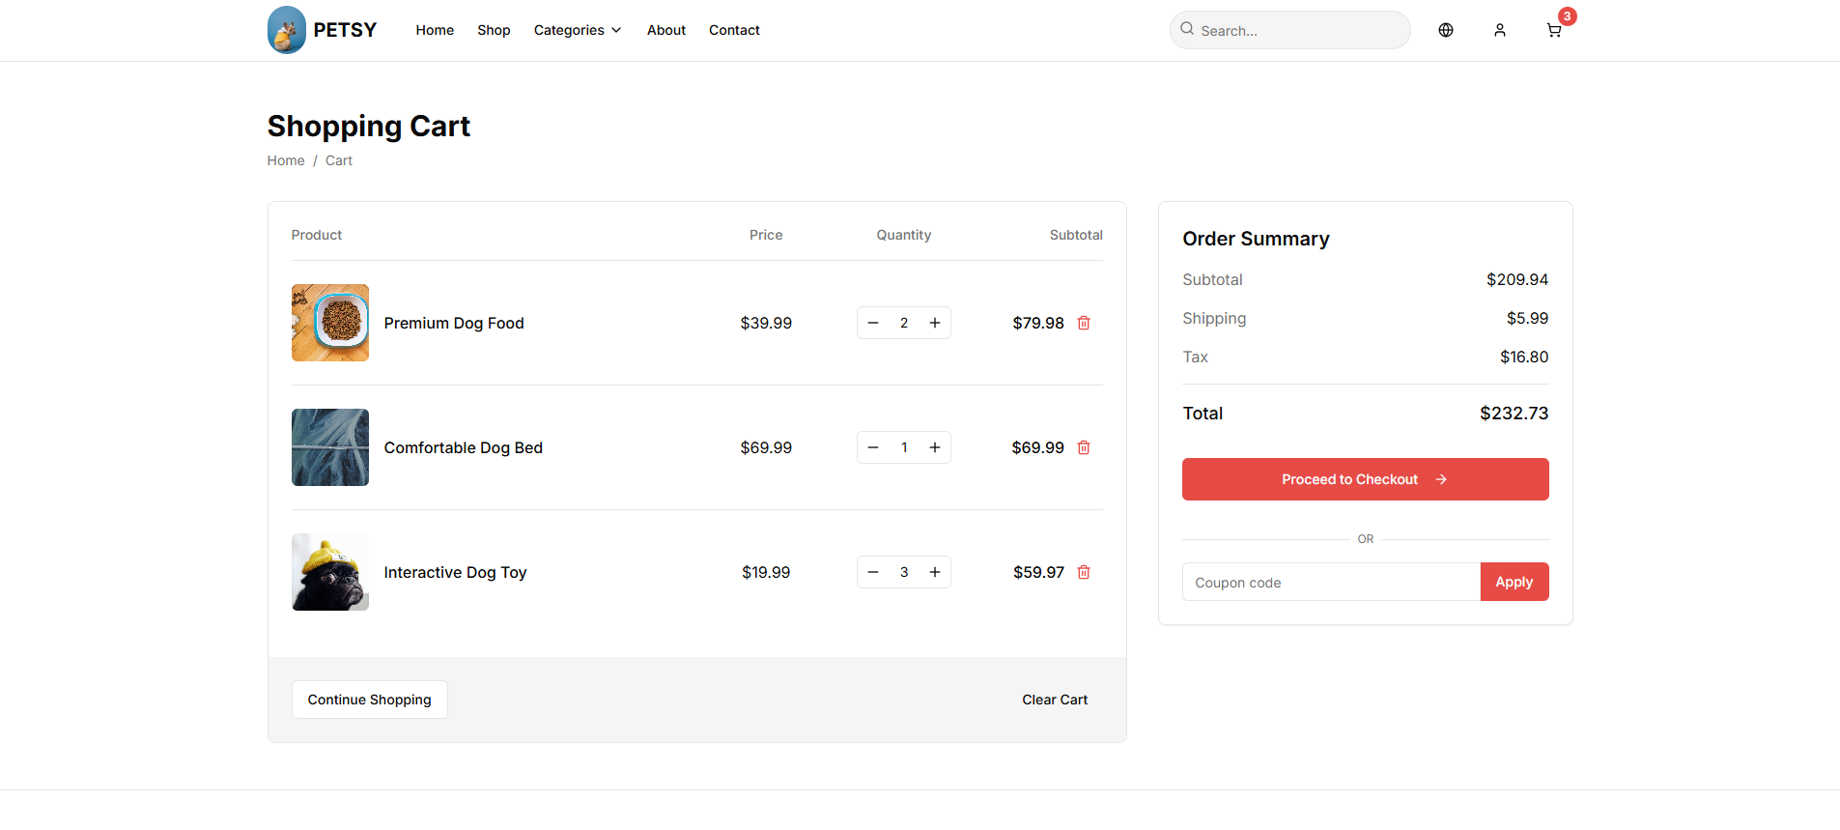Click Continue Shopping button

pyautogui.click(x=369, y=700)
